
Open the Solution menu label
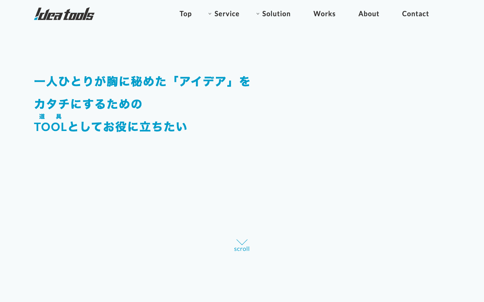[276, 14]
